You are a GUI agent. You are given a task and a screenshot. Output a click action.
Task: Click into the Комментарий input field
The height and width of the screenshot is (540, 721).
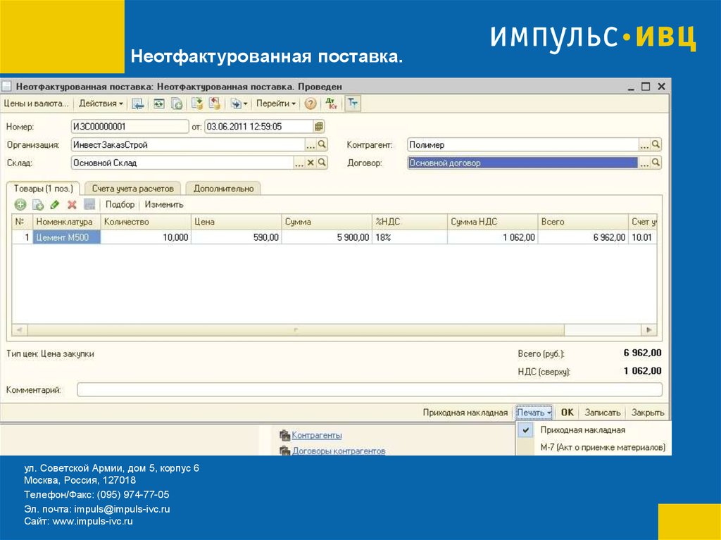[369, 389]
